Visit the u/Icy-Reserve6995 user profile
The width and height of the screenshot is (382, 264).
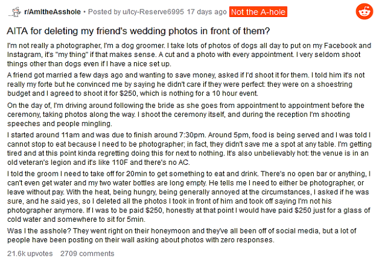[153, 12]
